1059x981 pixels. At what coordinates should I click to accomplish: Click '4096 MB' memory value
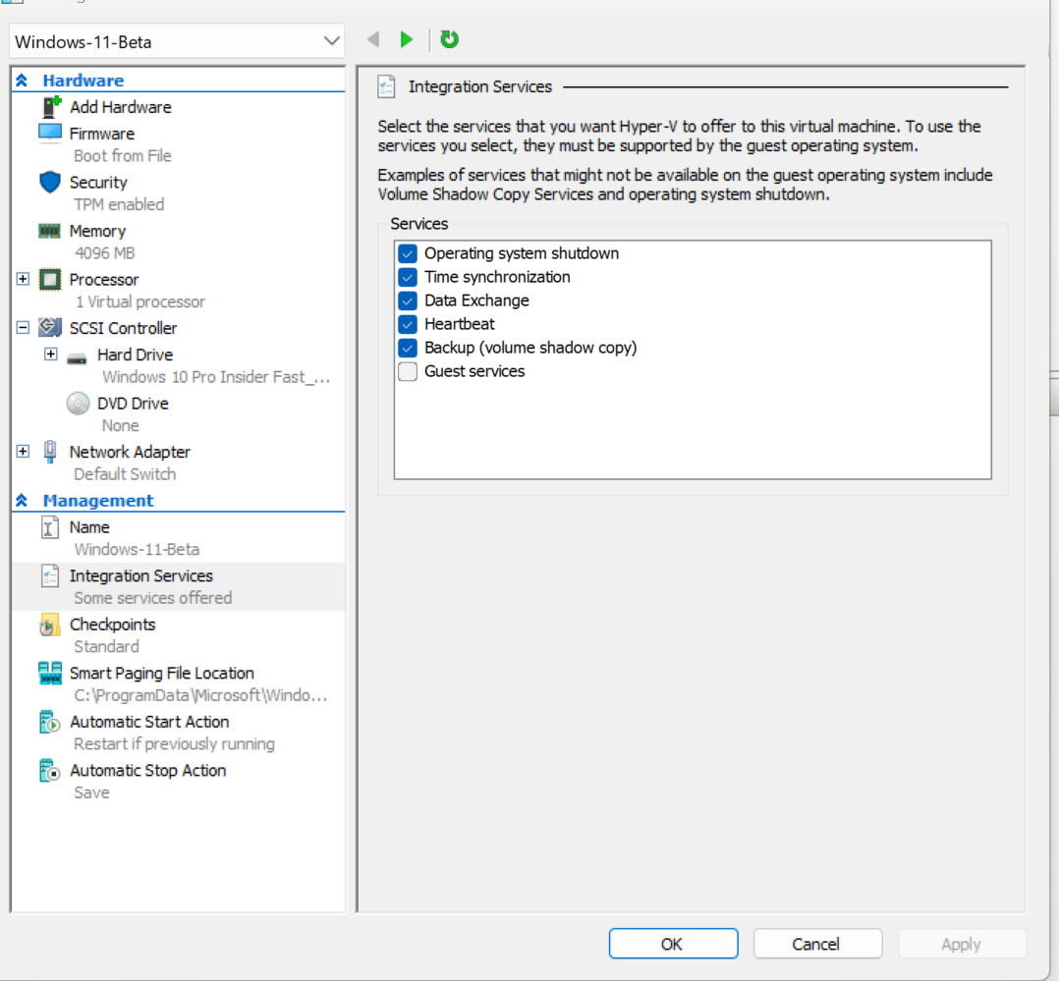(105, 253)
